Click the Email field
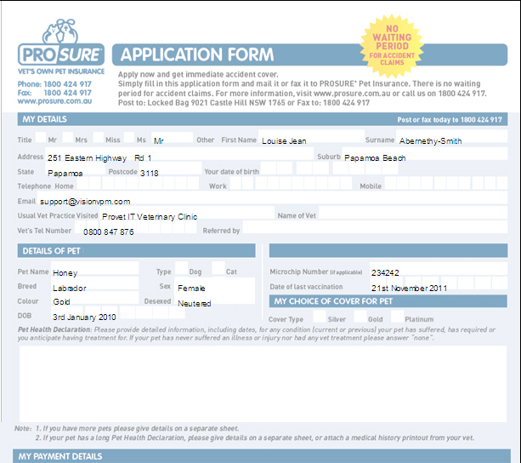Image resolution: width=521 pixels, height=463 pixels. pos(272,197)
